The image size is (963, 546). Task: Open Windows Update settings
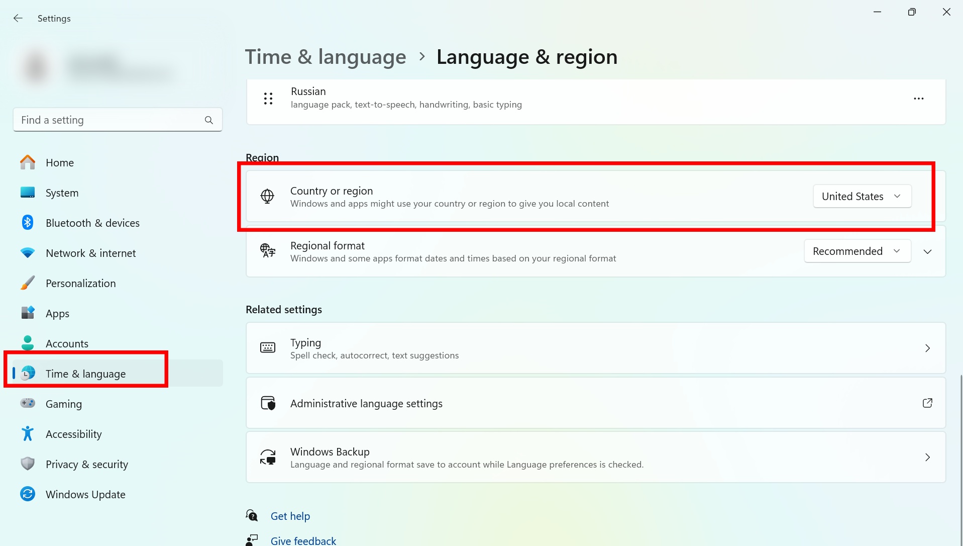(118, 494)
